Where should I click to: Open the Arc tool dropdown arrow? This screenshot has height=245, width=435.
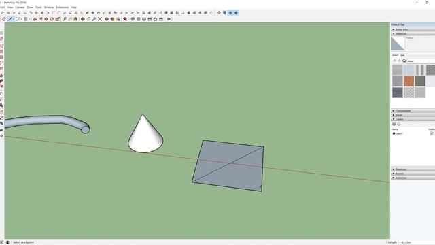pyautogui.click(x=21, y=19)
